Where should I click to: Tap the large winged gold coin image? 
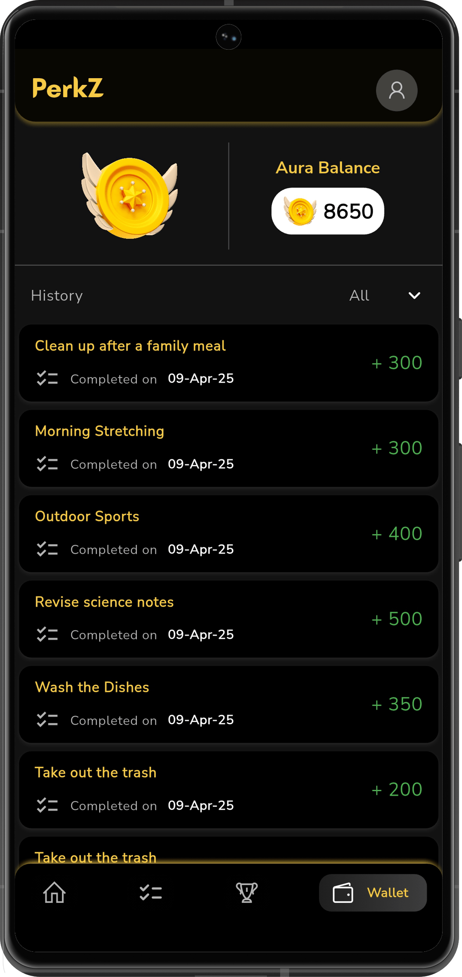[129, 195]
